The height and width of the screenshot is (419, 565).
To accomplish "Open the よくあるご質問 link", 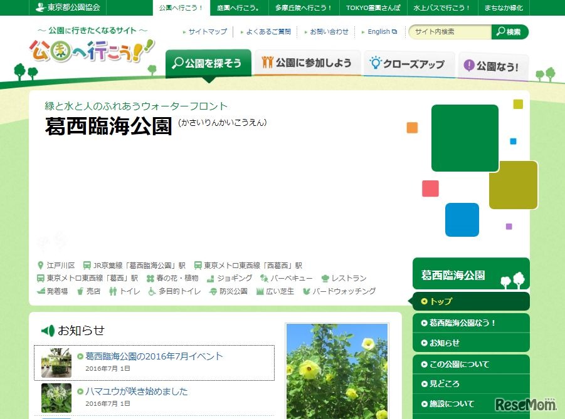I will pos(268,32).
